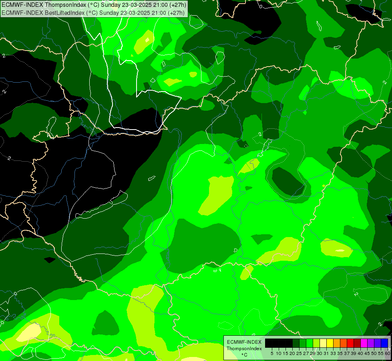
Task: Click the legend tick label 35
Action: click(340, 353)
